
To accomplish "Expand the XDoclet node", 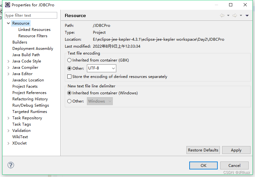I will coord(9,143).
